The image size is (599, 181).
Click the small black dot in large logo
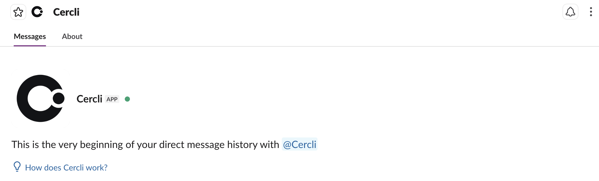59,98
